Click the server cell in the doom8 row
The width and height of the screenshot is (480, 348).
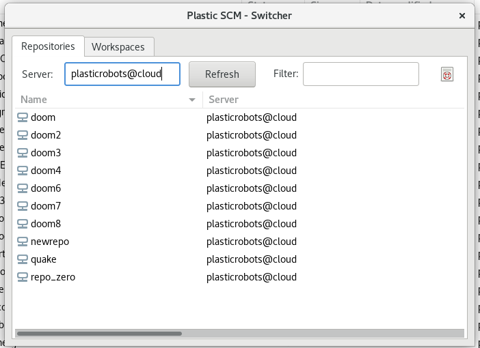coord(252,224)
